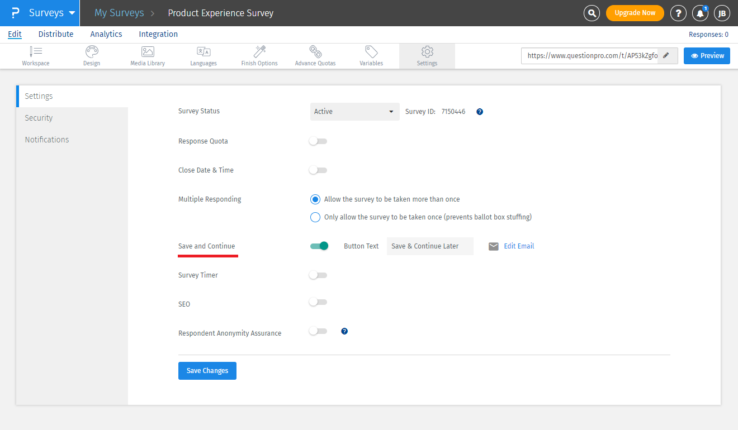Click the Save Changes button
The height and width of the screenshot is (430, 738).
[207, 370]
